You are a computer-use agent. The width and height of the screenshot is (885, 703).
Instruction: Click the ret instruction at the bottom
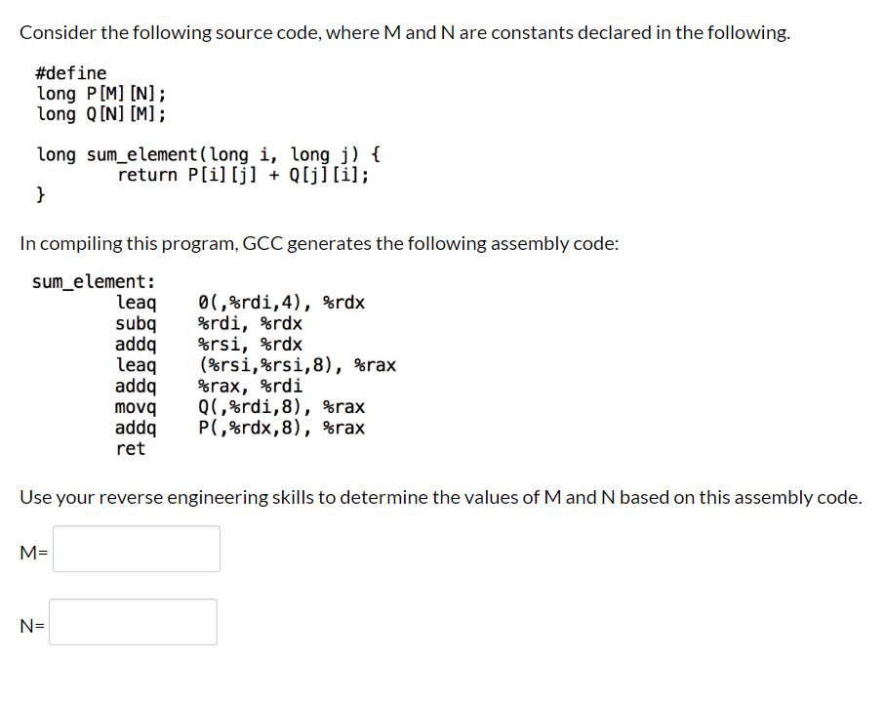coord(132,448)
